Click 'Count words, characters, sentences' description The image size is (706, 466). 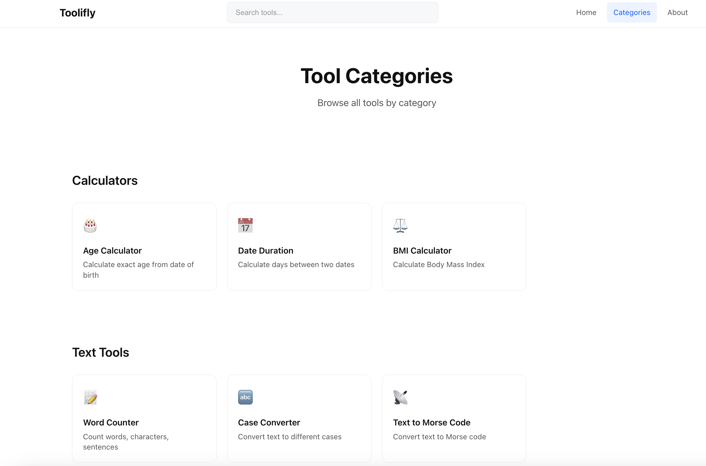point(126,442)
